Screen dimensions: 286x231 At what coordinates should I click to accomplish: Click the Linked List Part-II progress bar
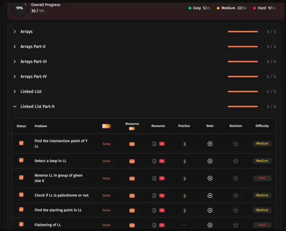(x=243, y=106)
